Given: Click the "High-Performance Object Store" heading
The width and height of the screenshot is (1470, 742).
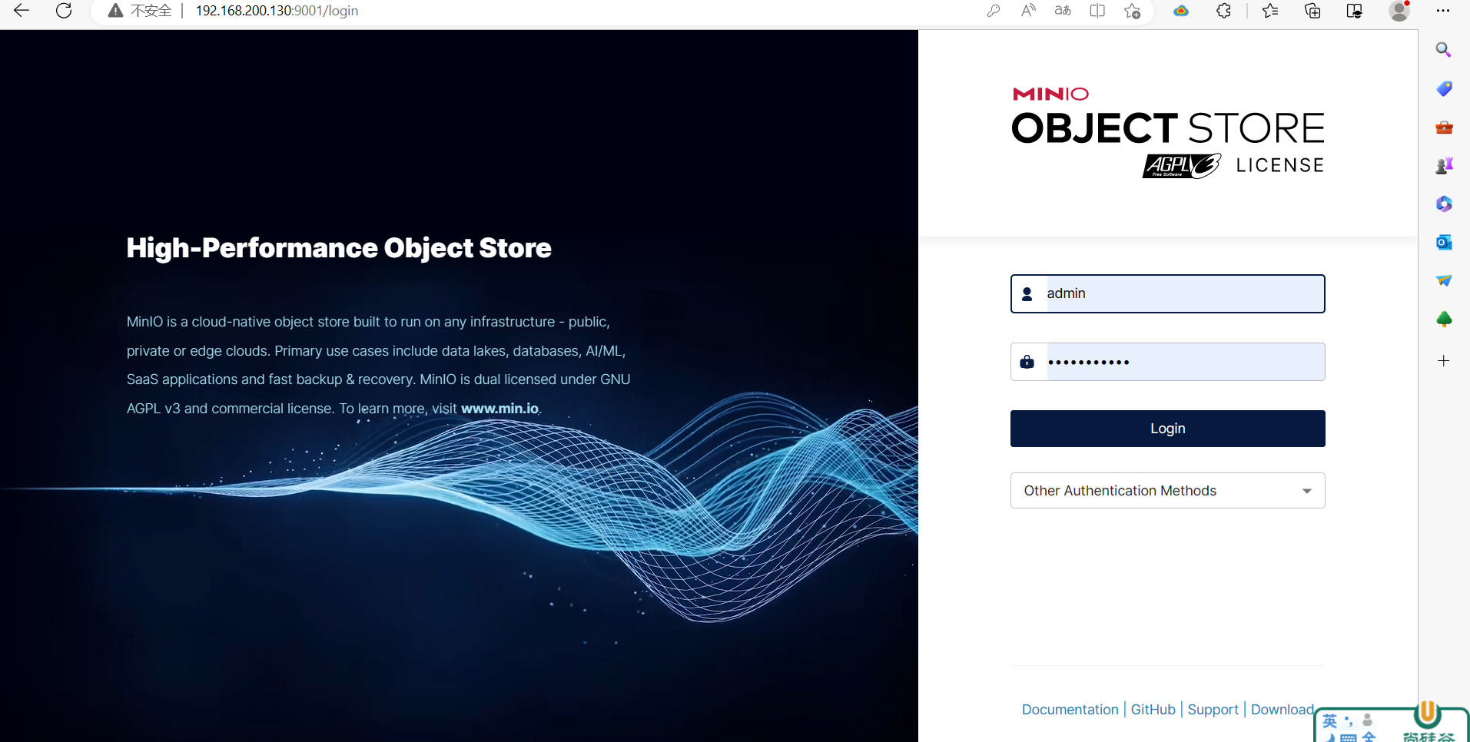Looking at the screenshot, I should [x=339, y=248].
